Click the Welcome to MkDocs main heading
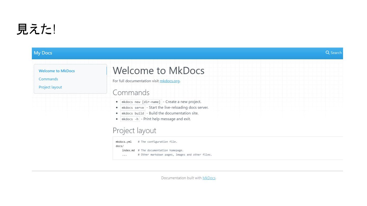367x206 pixels. (x=159, y=70)
